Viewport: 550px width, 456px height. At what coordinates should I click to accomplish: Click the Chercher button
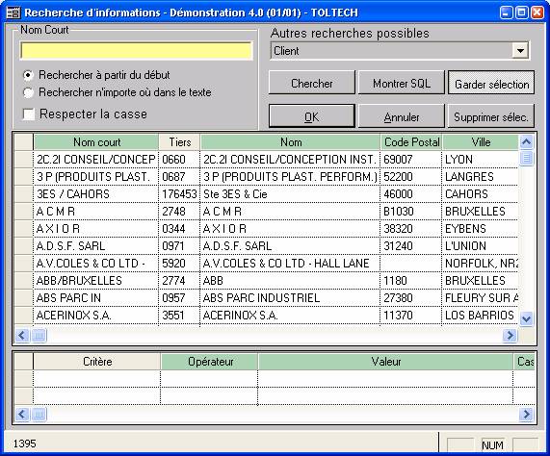click(x=312, y=83)
